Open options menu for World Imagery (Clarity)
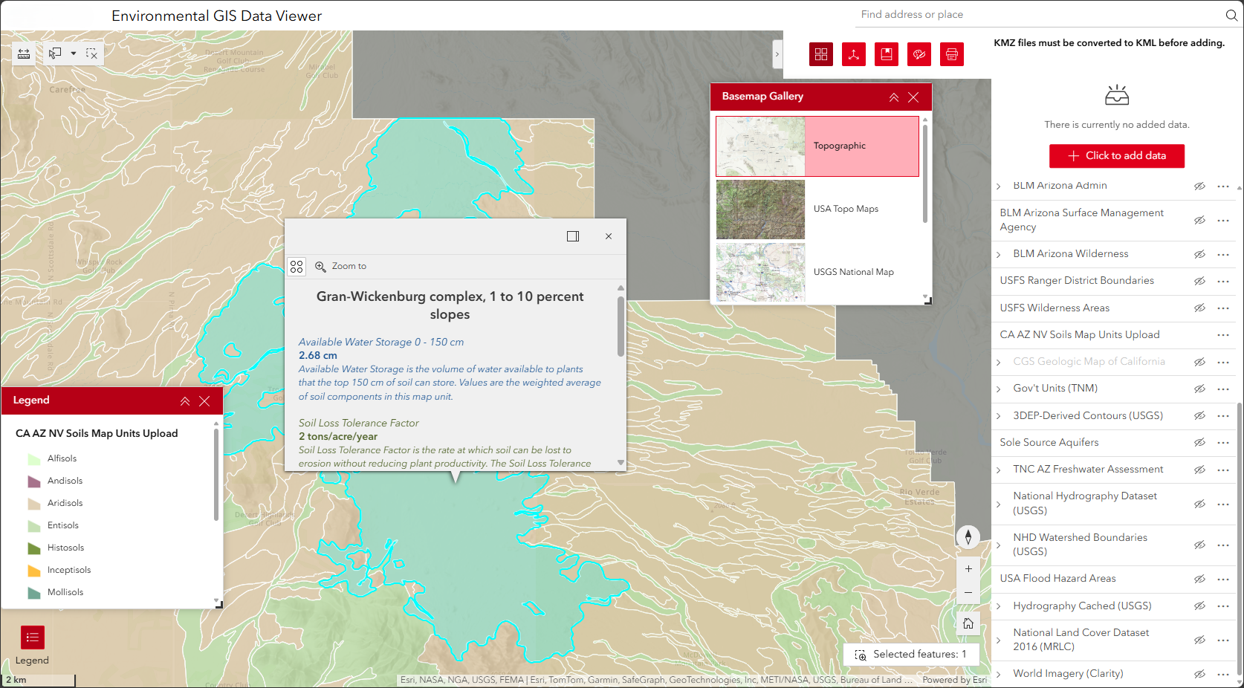The height and width of the screenshot is (688, 1244). point(1223,673)
